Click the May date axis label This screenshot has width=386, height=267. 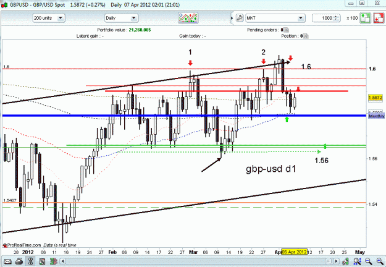point(359,252)
